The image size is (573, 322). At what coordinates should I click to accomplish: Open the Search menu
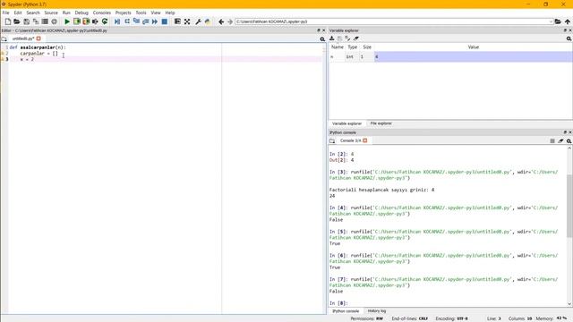[33, 13]
